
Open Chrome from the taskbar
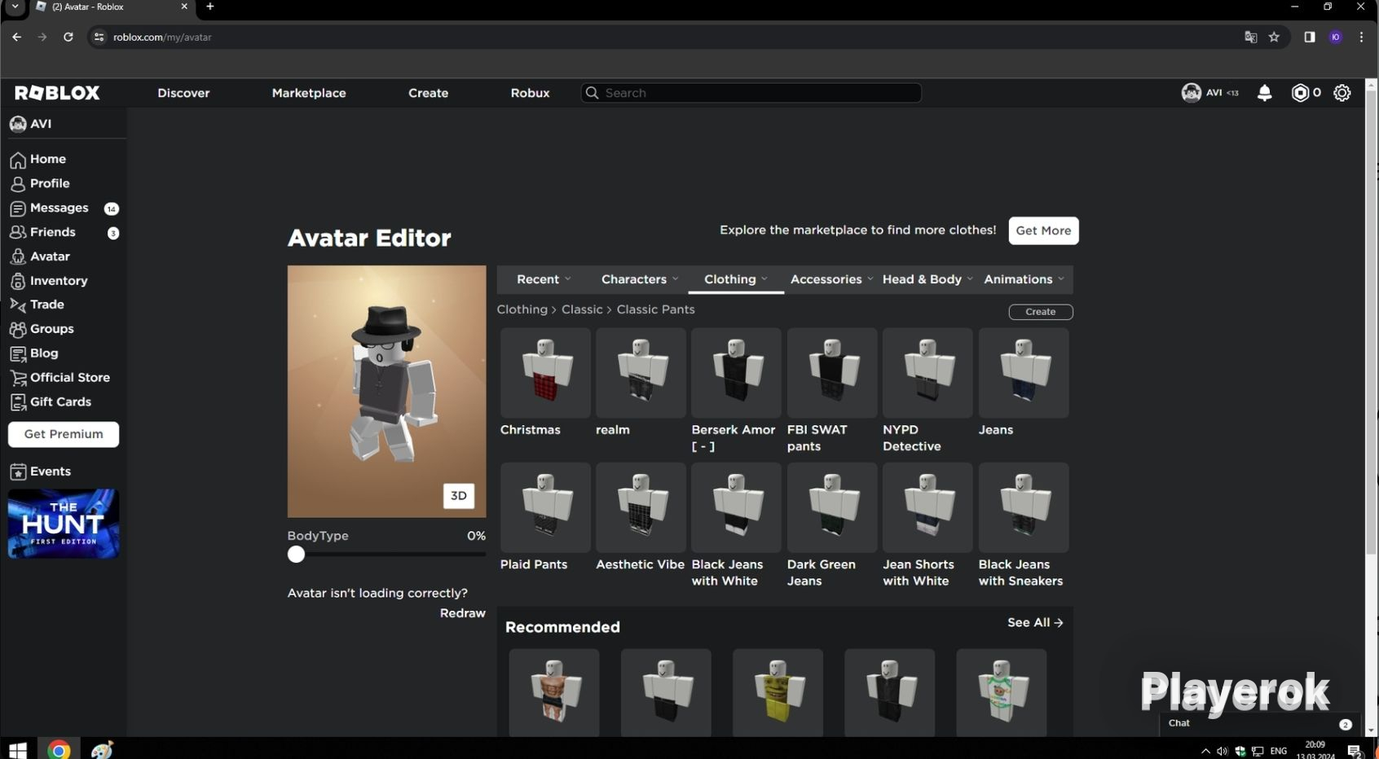coord(59,749)
